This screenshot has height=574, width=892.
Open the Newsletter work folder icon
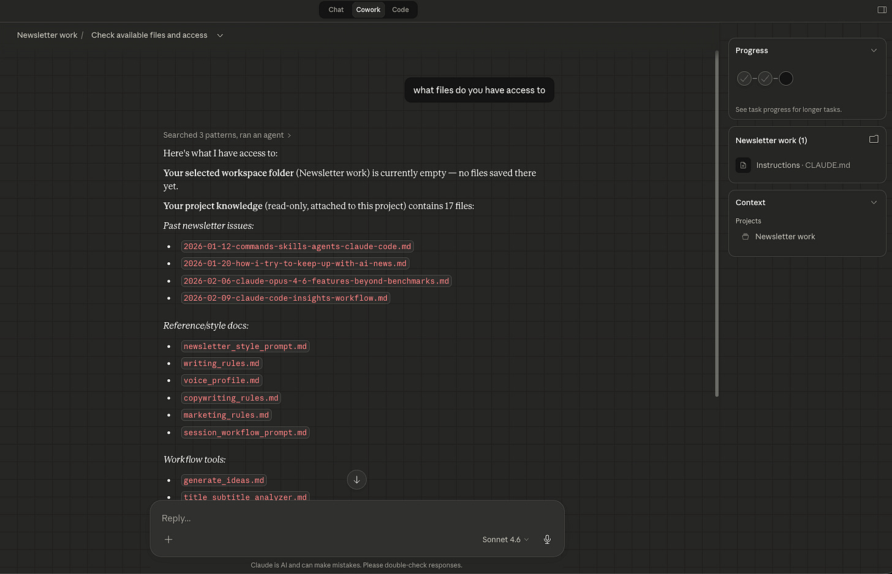pos(874,139)
